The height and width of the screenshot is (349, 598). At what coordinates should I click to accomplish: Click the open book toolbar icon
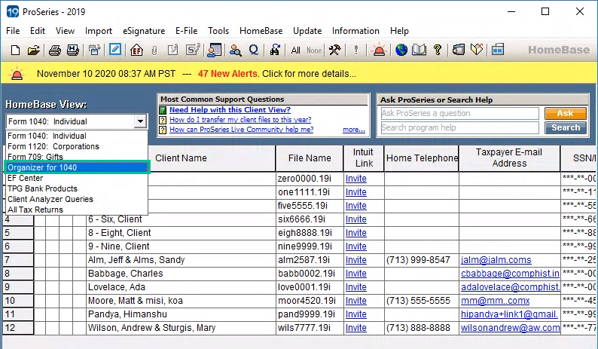[x=420, y=50]
